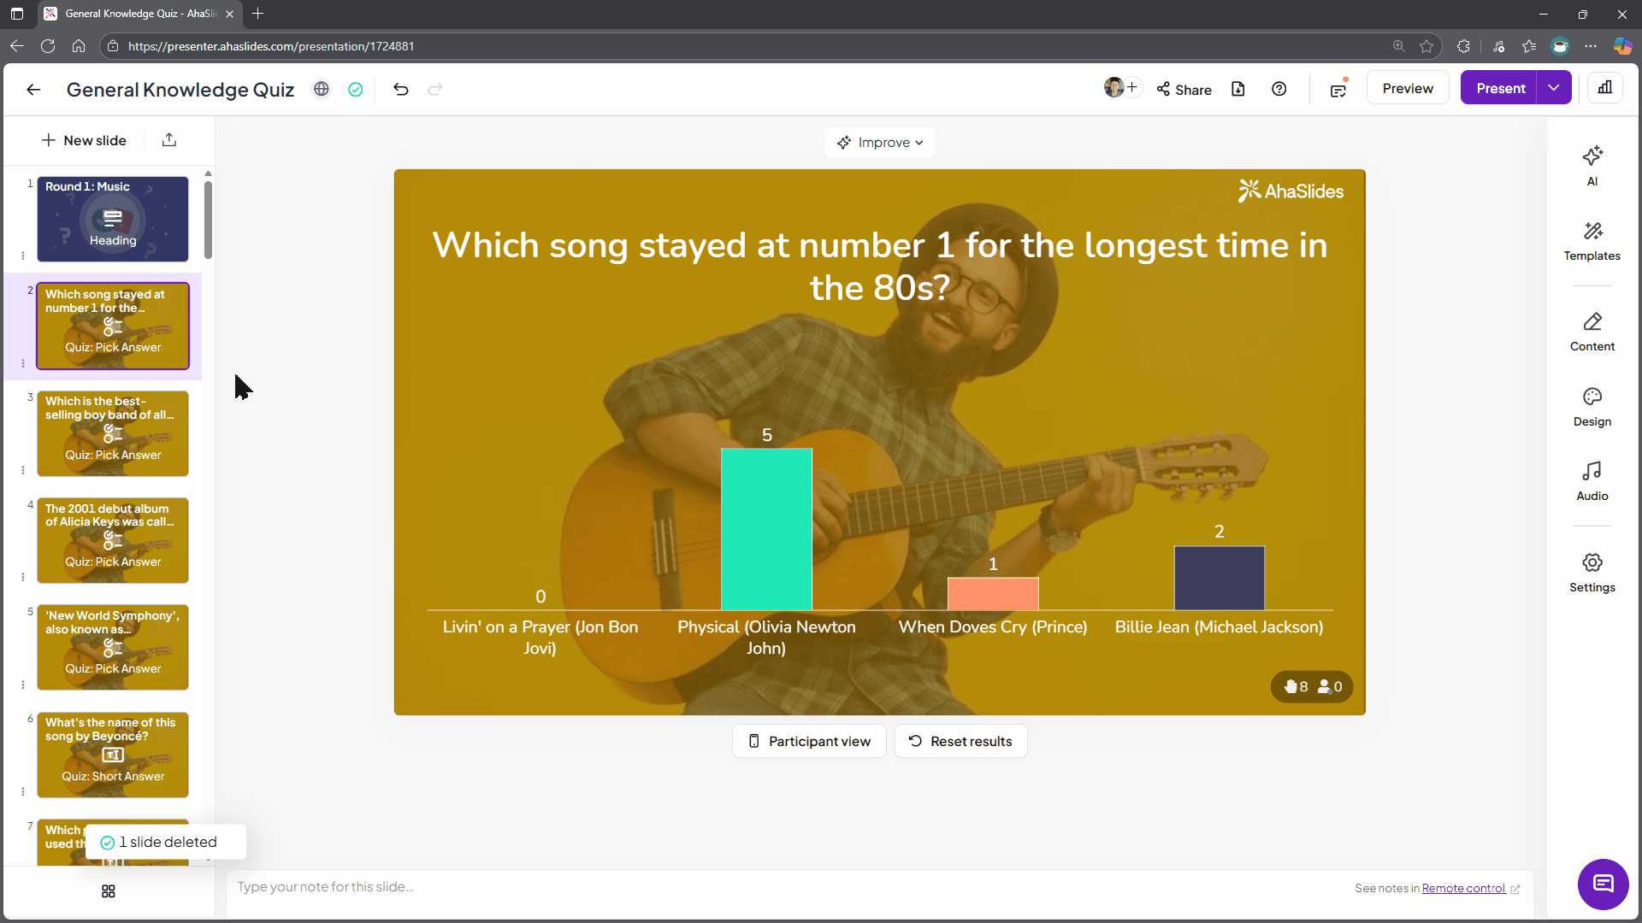Click the teal Physical answer bar
Image resolution: width=1642 pixels, height=923 pixels.
[x=766, y=528]
